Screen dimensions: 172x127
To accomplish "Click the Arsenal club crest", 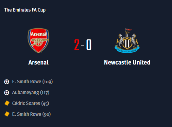I will (38, 41).
